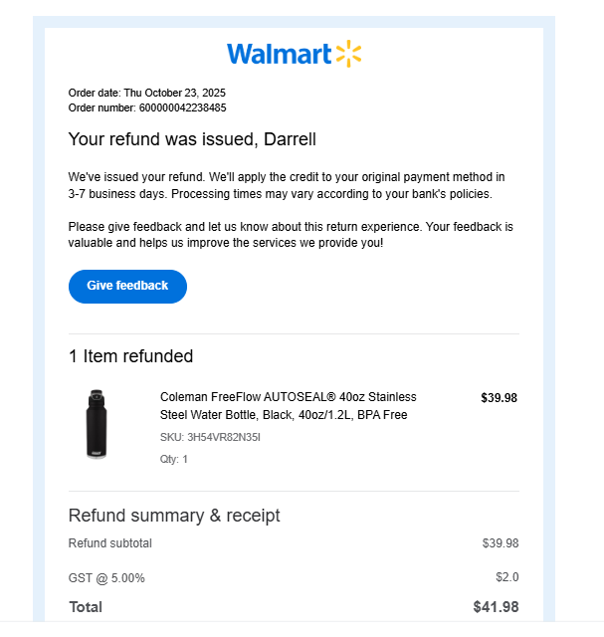Click the "1 Item refunded" heading
Image resolution: width=604 pixels, height=637 pixels.
tap(130, 356)
